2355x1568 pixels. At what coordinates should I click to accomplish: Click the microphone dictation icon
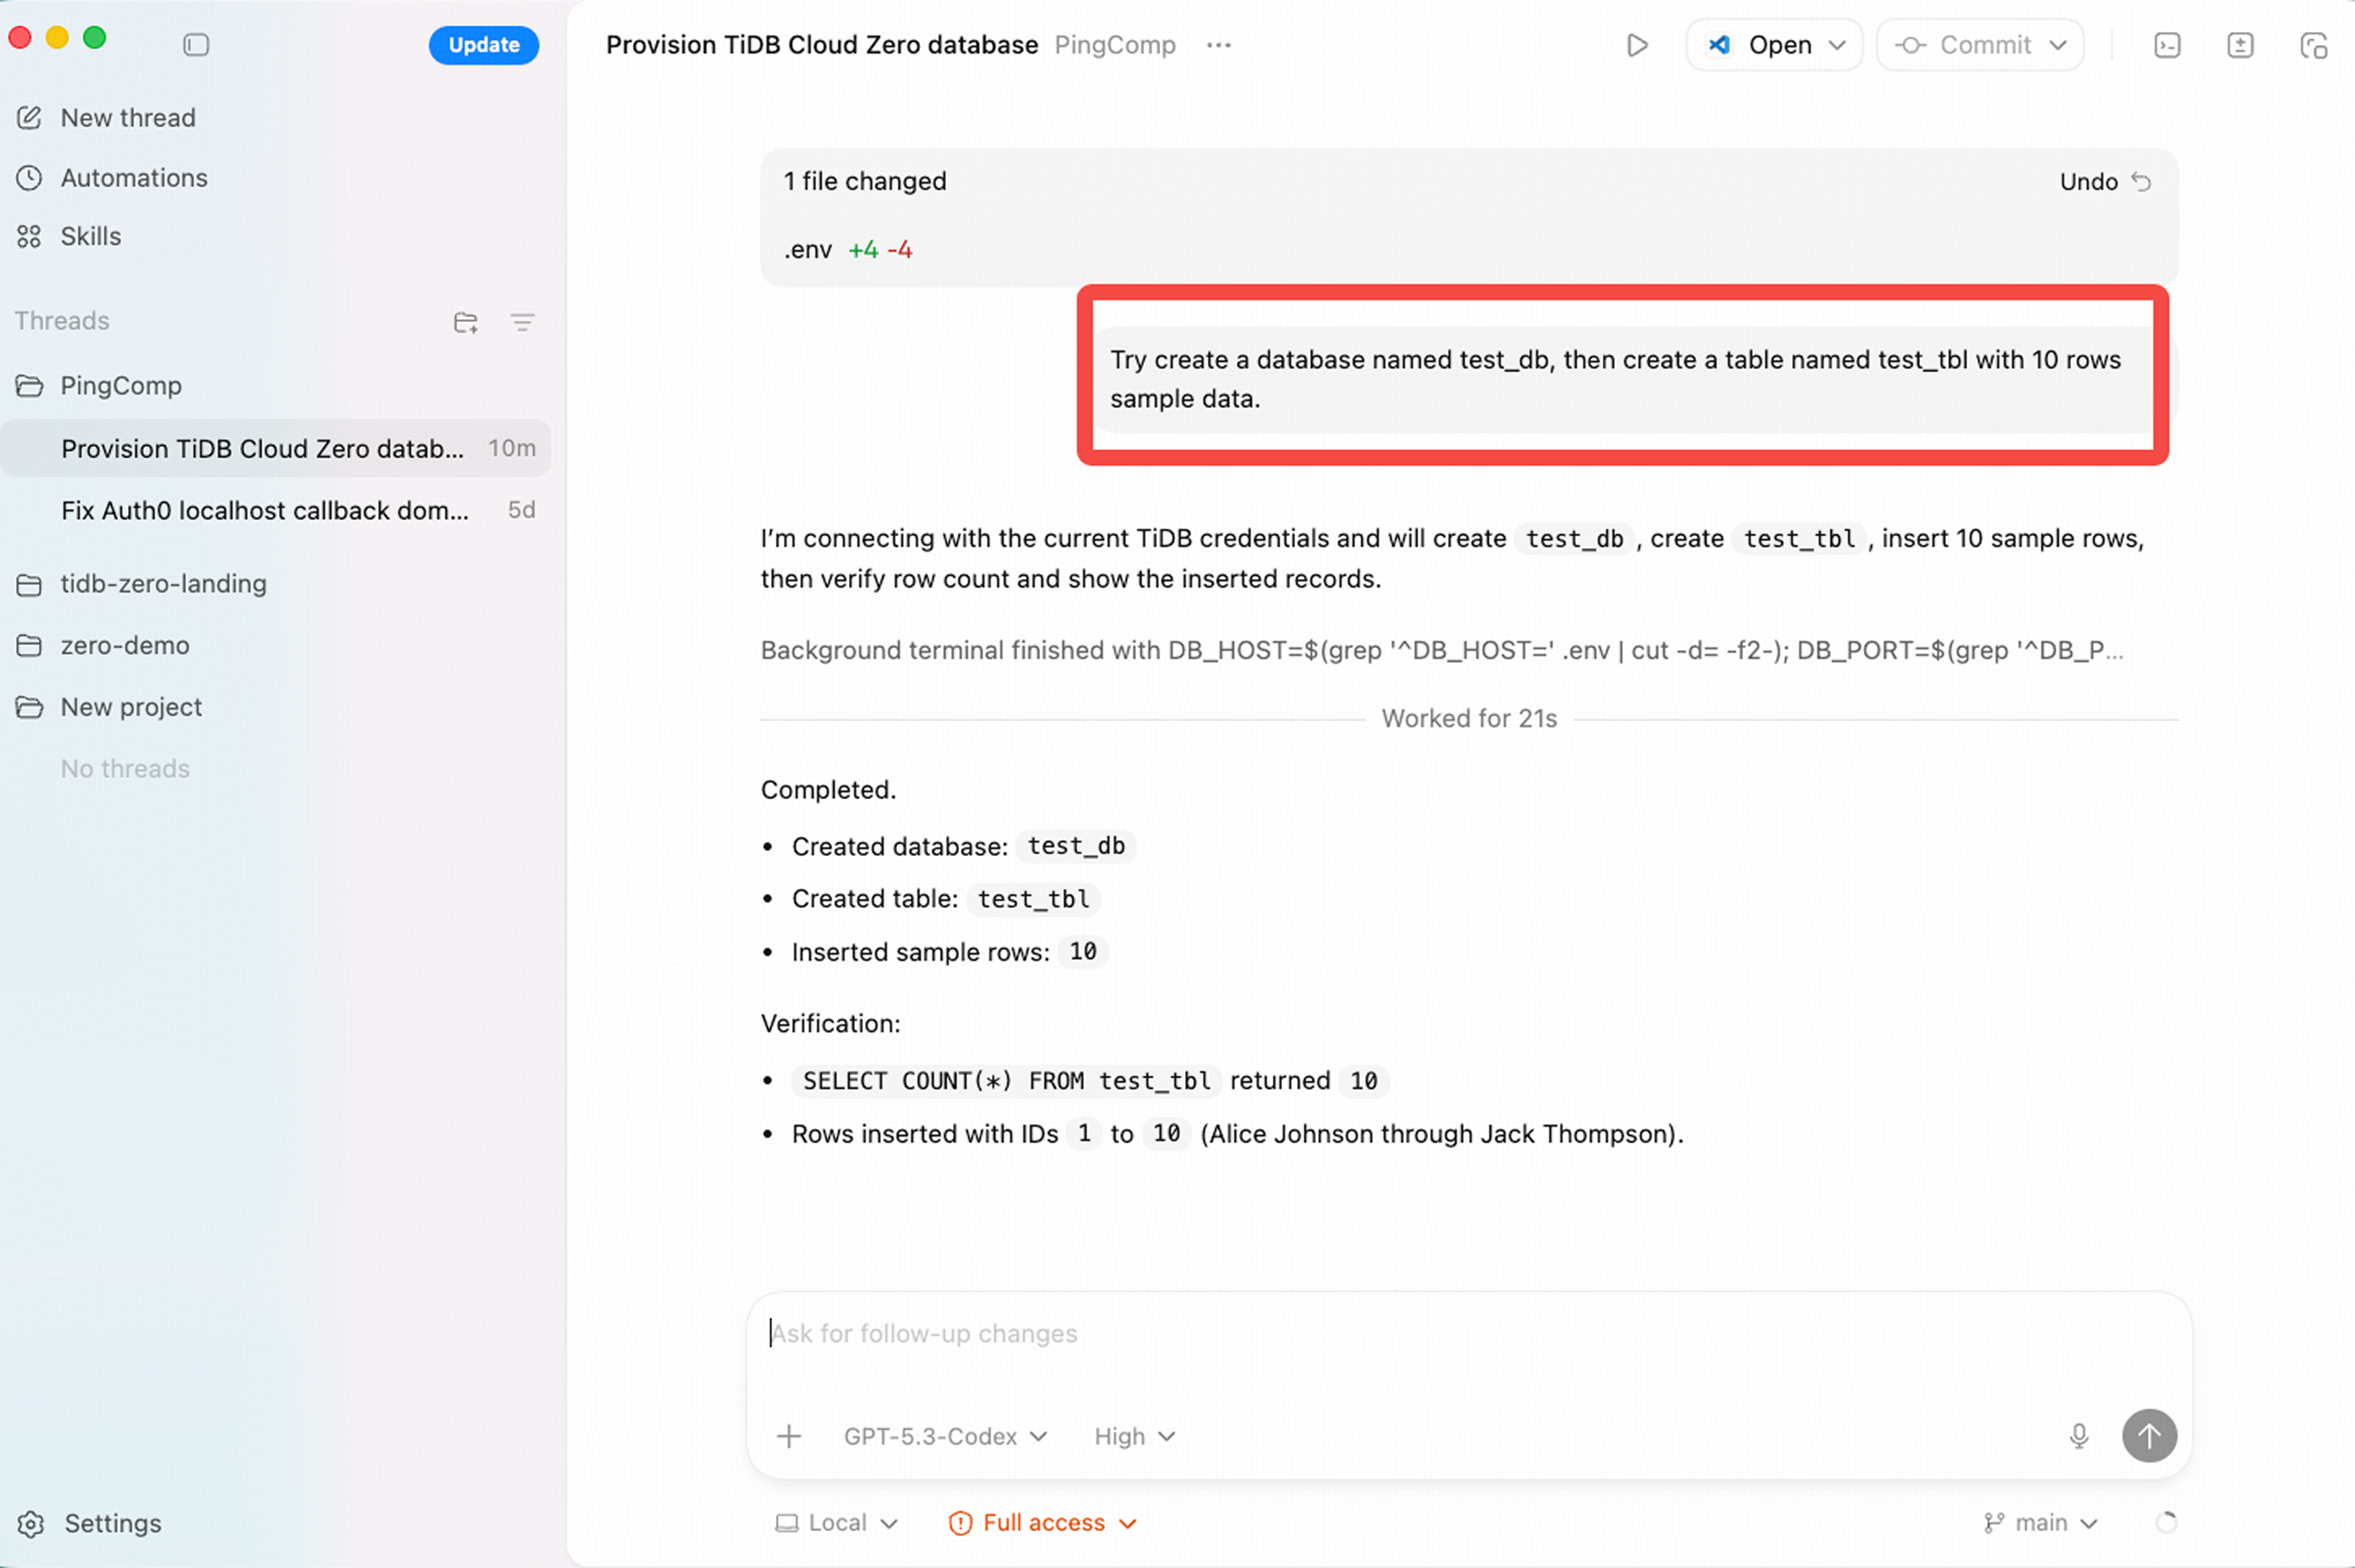[x=2078, y=1436]
